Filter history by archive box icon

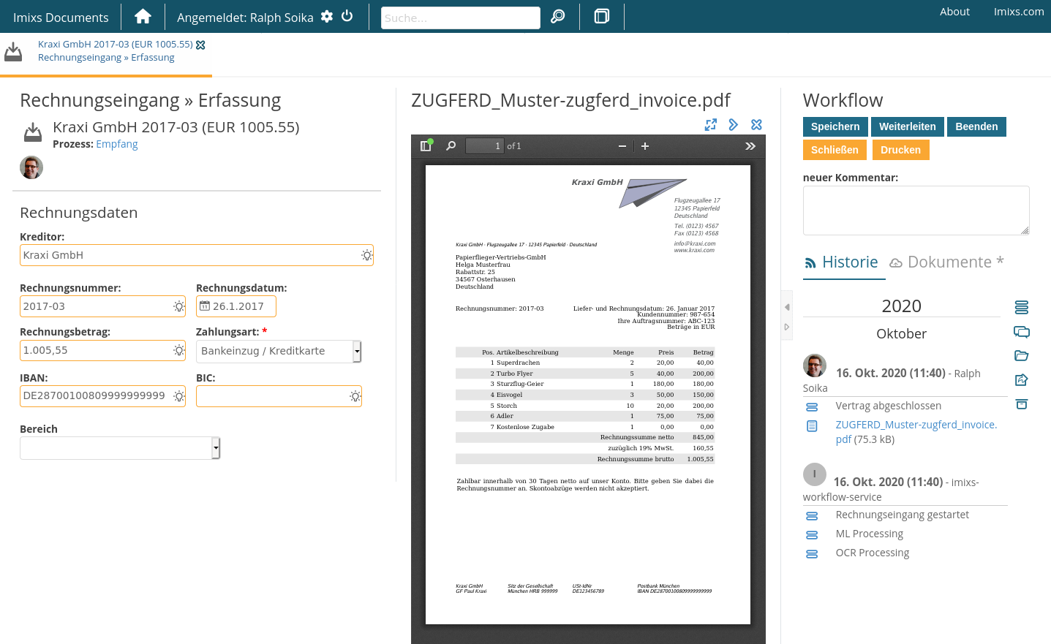[x=1022, y=404]
